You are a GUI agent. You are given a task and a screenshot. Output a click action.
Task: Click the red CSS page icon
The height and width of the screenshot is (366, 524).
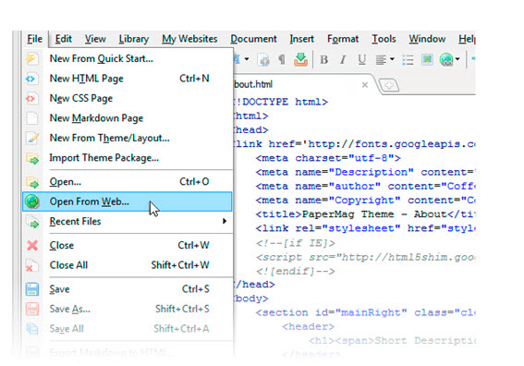[x=31, y=99]
